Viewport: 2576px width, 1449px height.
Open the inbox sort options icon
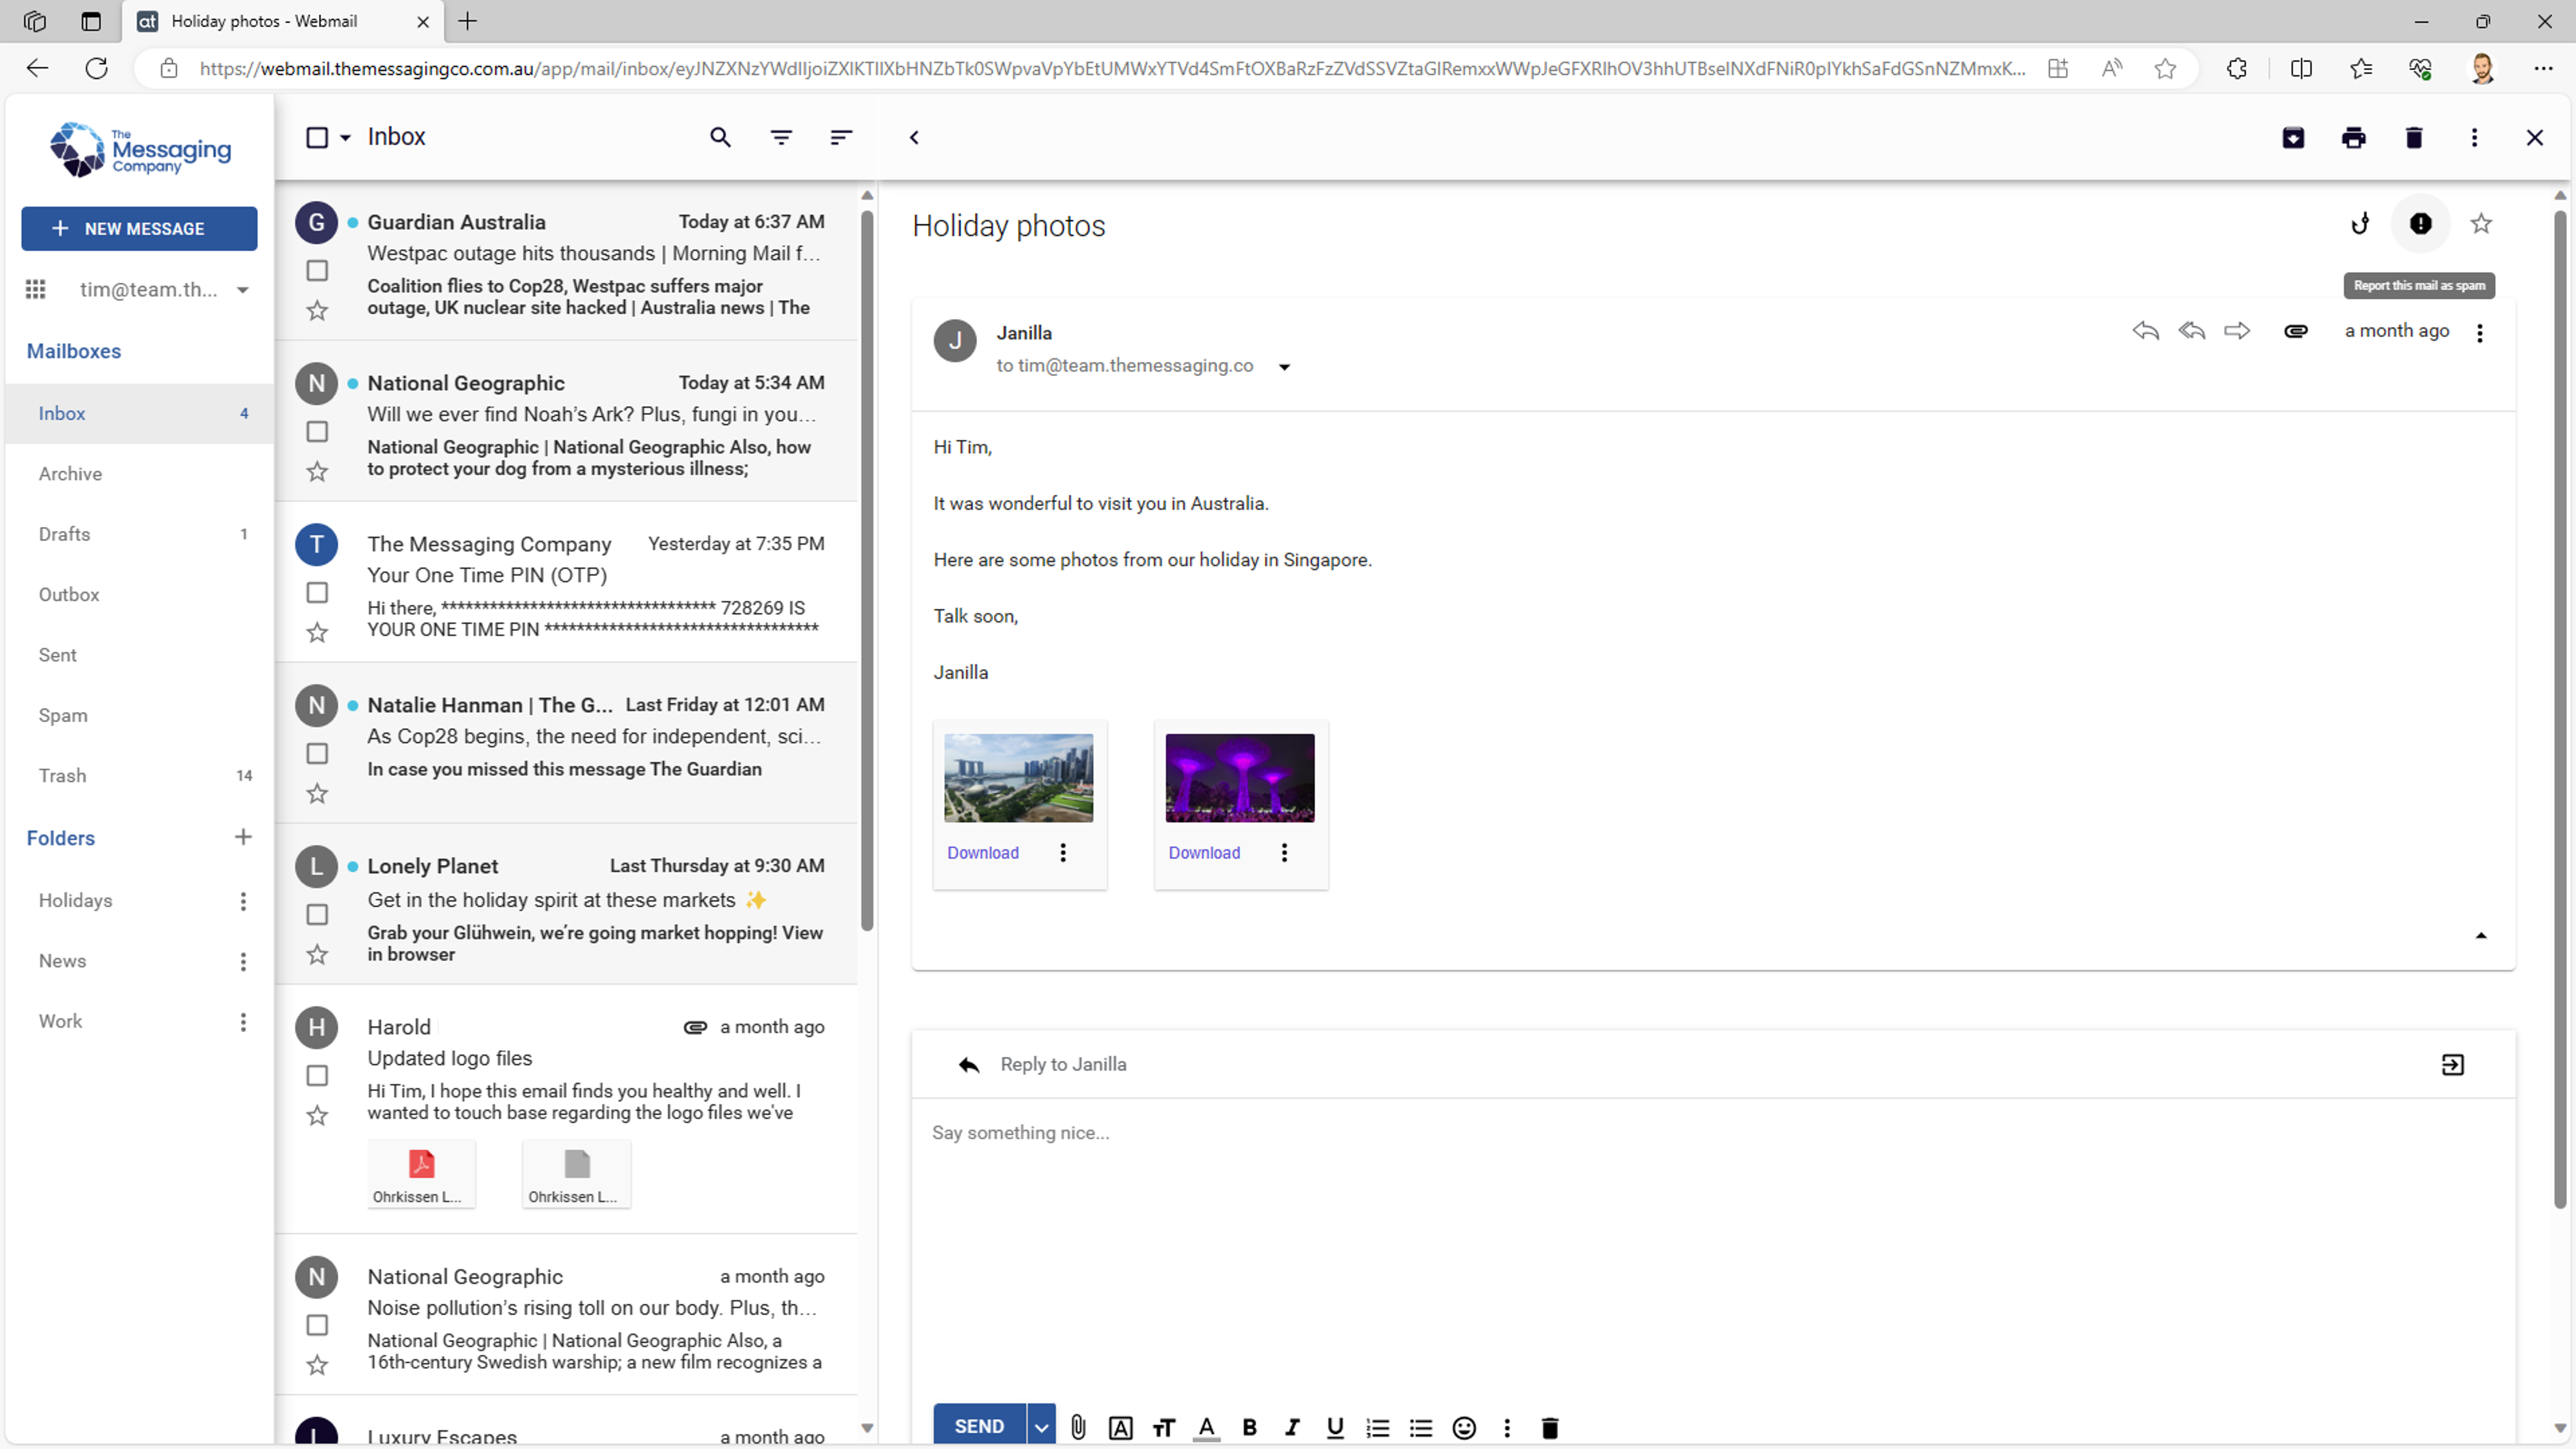[841, 137]
